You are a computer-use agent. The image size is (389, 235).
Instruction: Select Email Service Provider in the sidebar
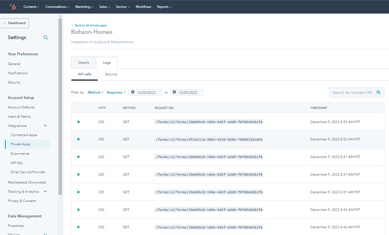[x=28, y=172]
